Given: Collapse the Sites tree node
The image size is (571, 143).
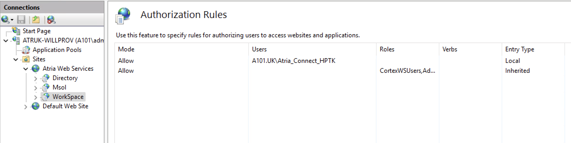Looking at the screenshot, I should tap(16, 59).
